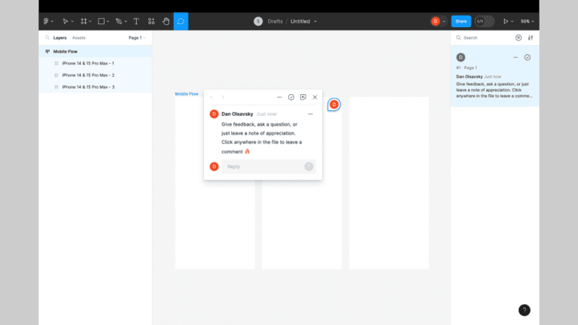Open the Page 1 dropdown
The image size is (578, 325).
coord(137,38)
